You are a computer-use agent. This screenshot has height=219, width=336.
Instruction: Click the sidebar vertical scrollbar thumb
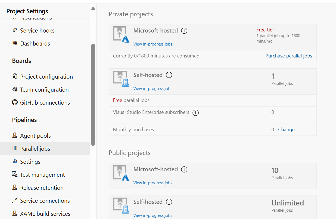pyautogui.click(x=93, y=95)
